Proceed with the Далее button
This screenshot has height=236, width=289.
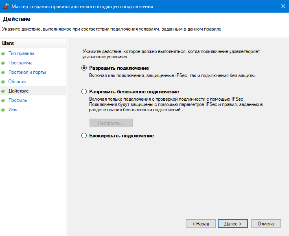[x=233, y=224]
